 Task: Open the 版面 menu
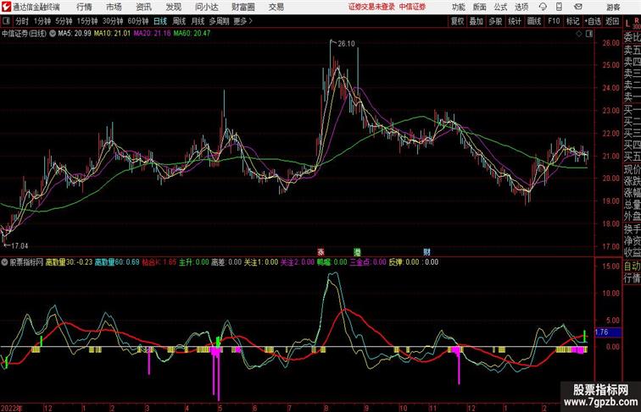[x=480, y=7]
